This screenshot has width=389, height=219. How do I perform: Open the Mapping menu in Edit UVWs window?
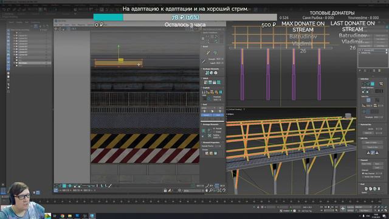tap(81, 25)
